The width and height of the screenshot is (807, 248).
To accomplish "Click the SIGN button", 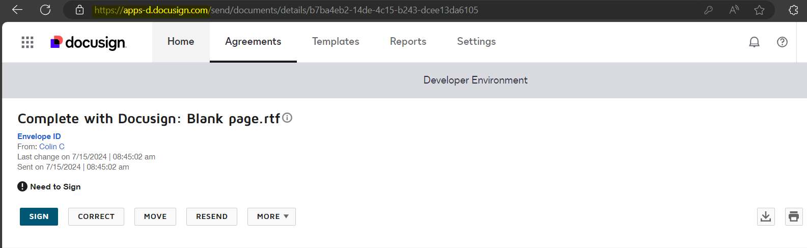I will (x=39, y=216).
